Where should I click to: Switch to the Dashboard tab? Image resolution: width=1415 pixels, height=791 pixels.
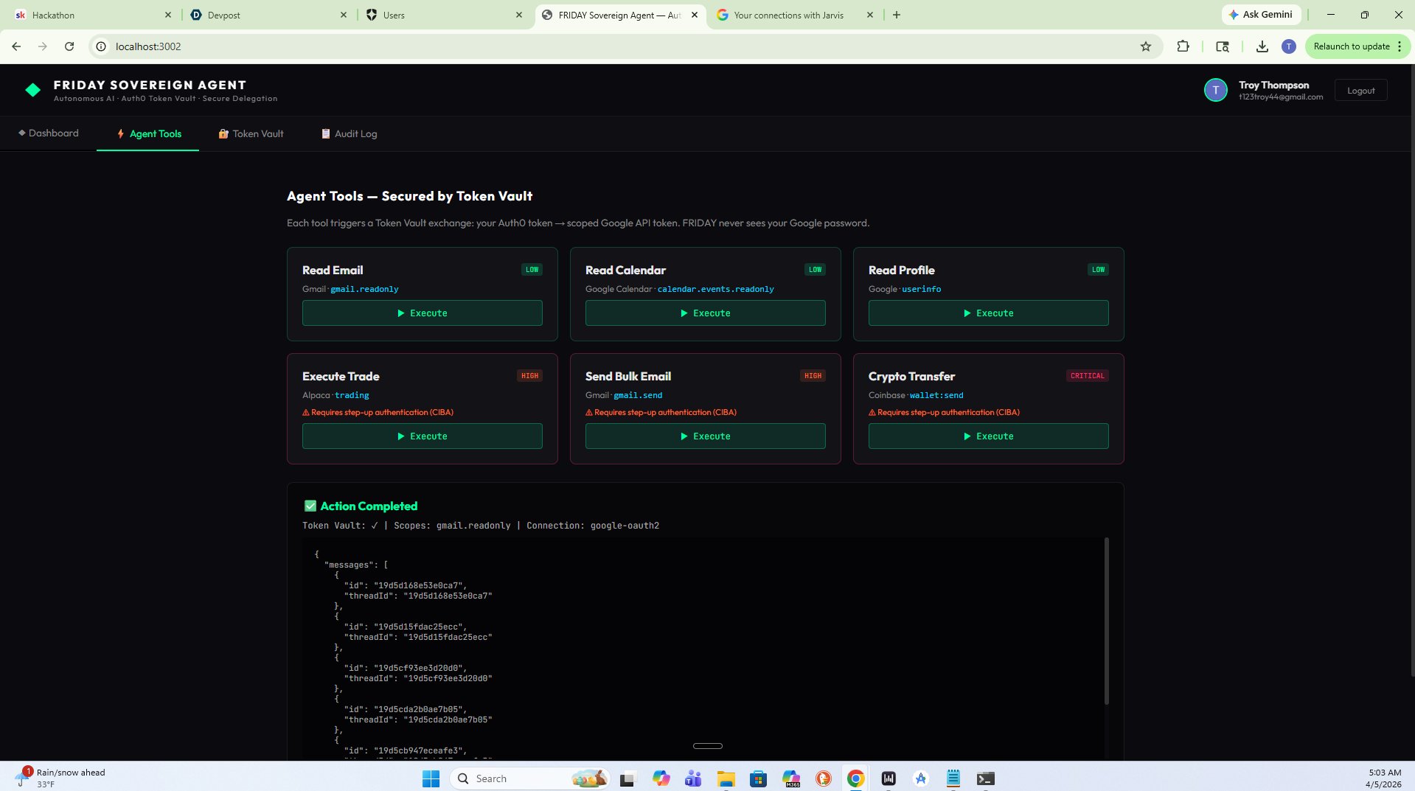point(49,133)
